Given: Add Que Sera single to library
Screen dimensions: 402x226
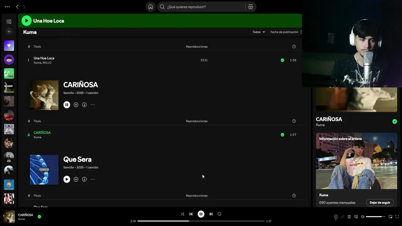Looking at the screenshot, I should click(76, 179).
